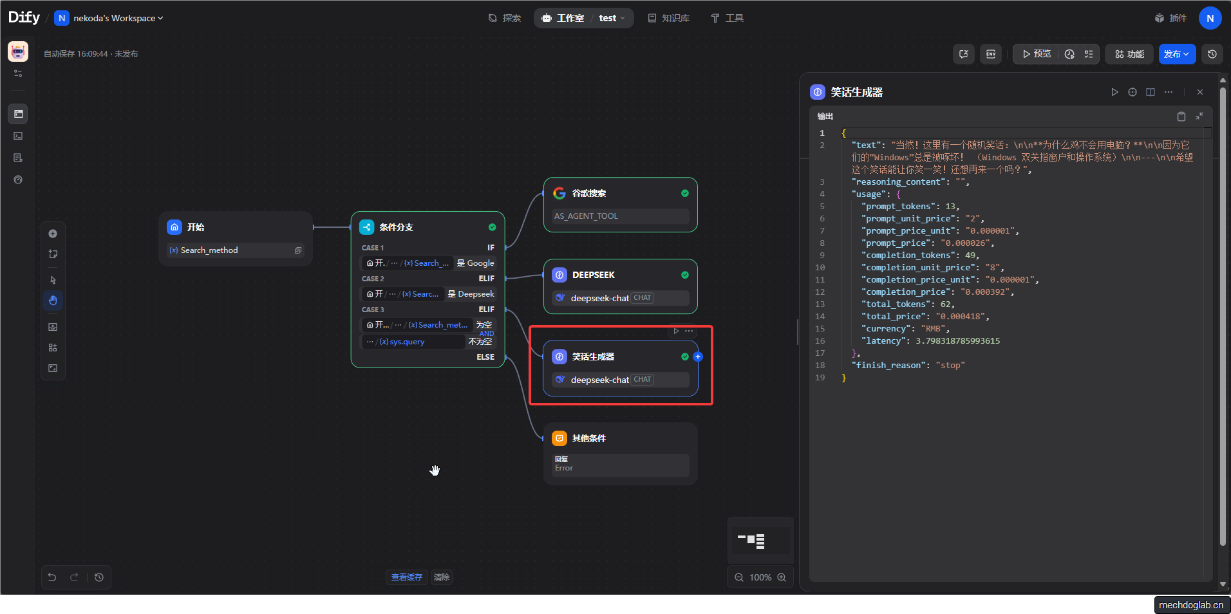The height and width of the screenshot is (614, 1231).
Task: Open the version history clock icon
Action: click(1212, 54)
